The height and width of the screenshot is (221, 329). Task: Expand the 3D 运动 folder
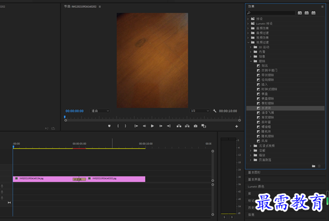pyautogui.click(x=251, y=47)
